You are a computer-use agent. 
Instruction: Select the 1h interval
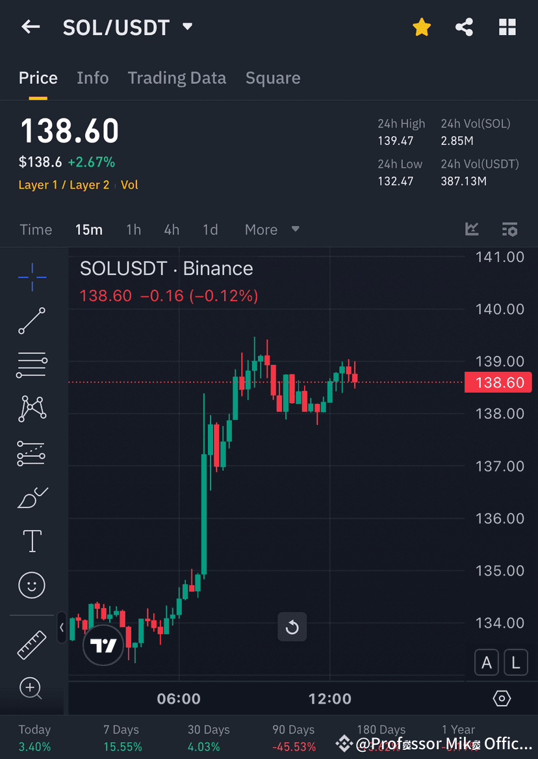133,230
